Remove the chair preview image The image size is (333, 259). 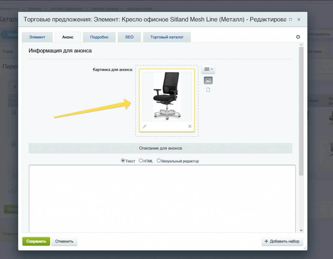(190, 126)
